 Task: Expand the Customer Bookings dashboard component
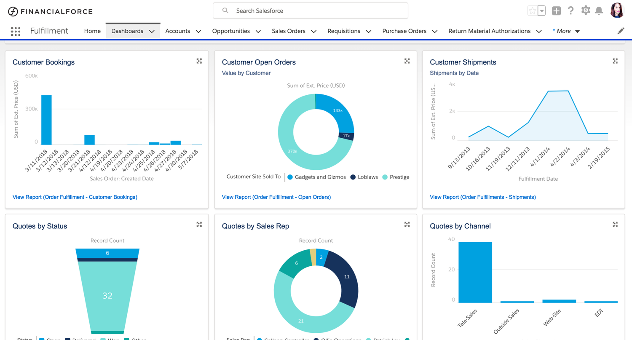tap(199, 61)
